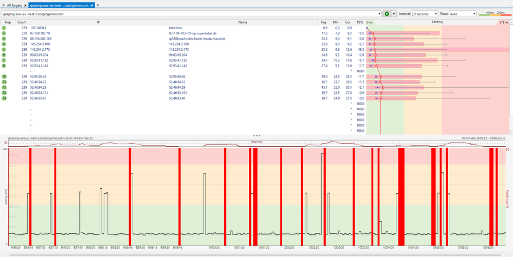Screen dimensions: 513x257
Task: Click the green start trace play button
Action: (x=387, y=14)
